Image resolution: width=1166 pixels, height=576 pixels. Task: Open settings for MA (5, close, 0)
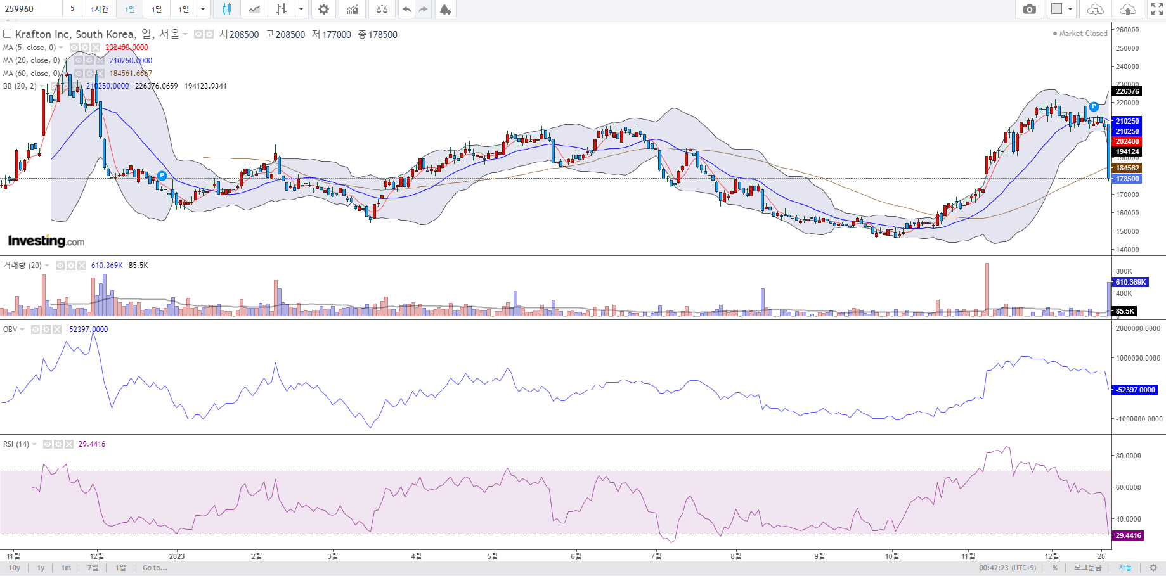[x=85, y=48]
